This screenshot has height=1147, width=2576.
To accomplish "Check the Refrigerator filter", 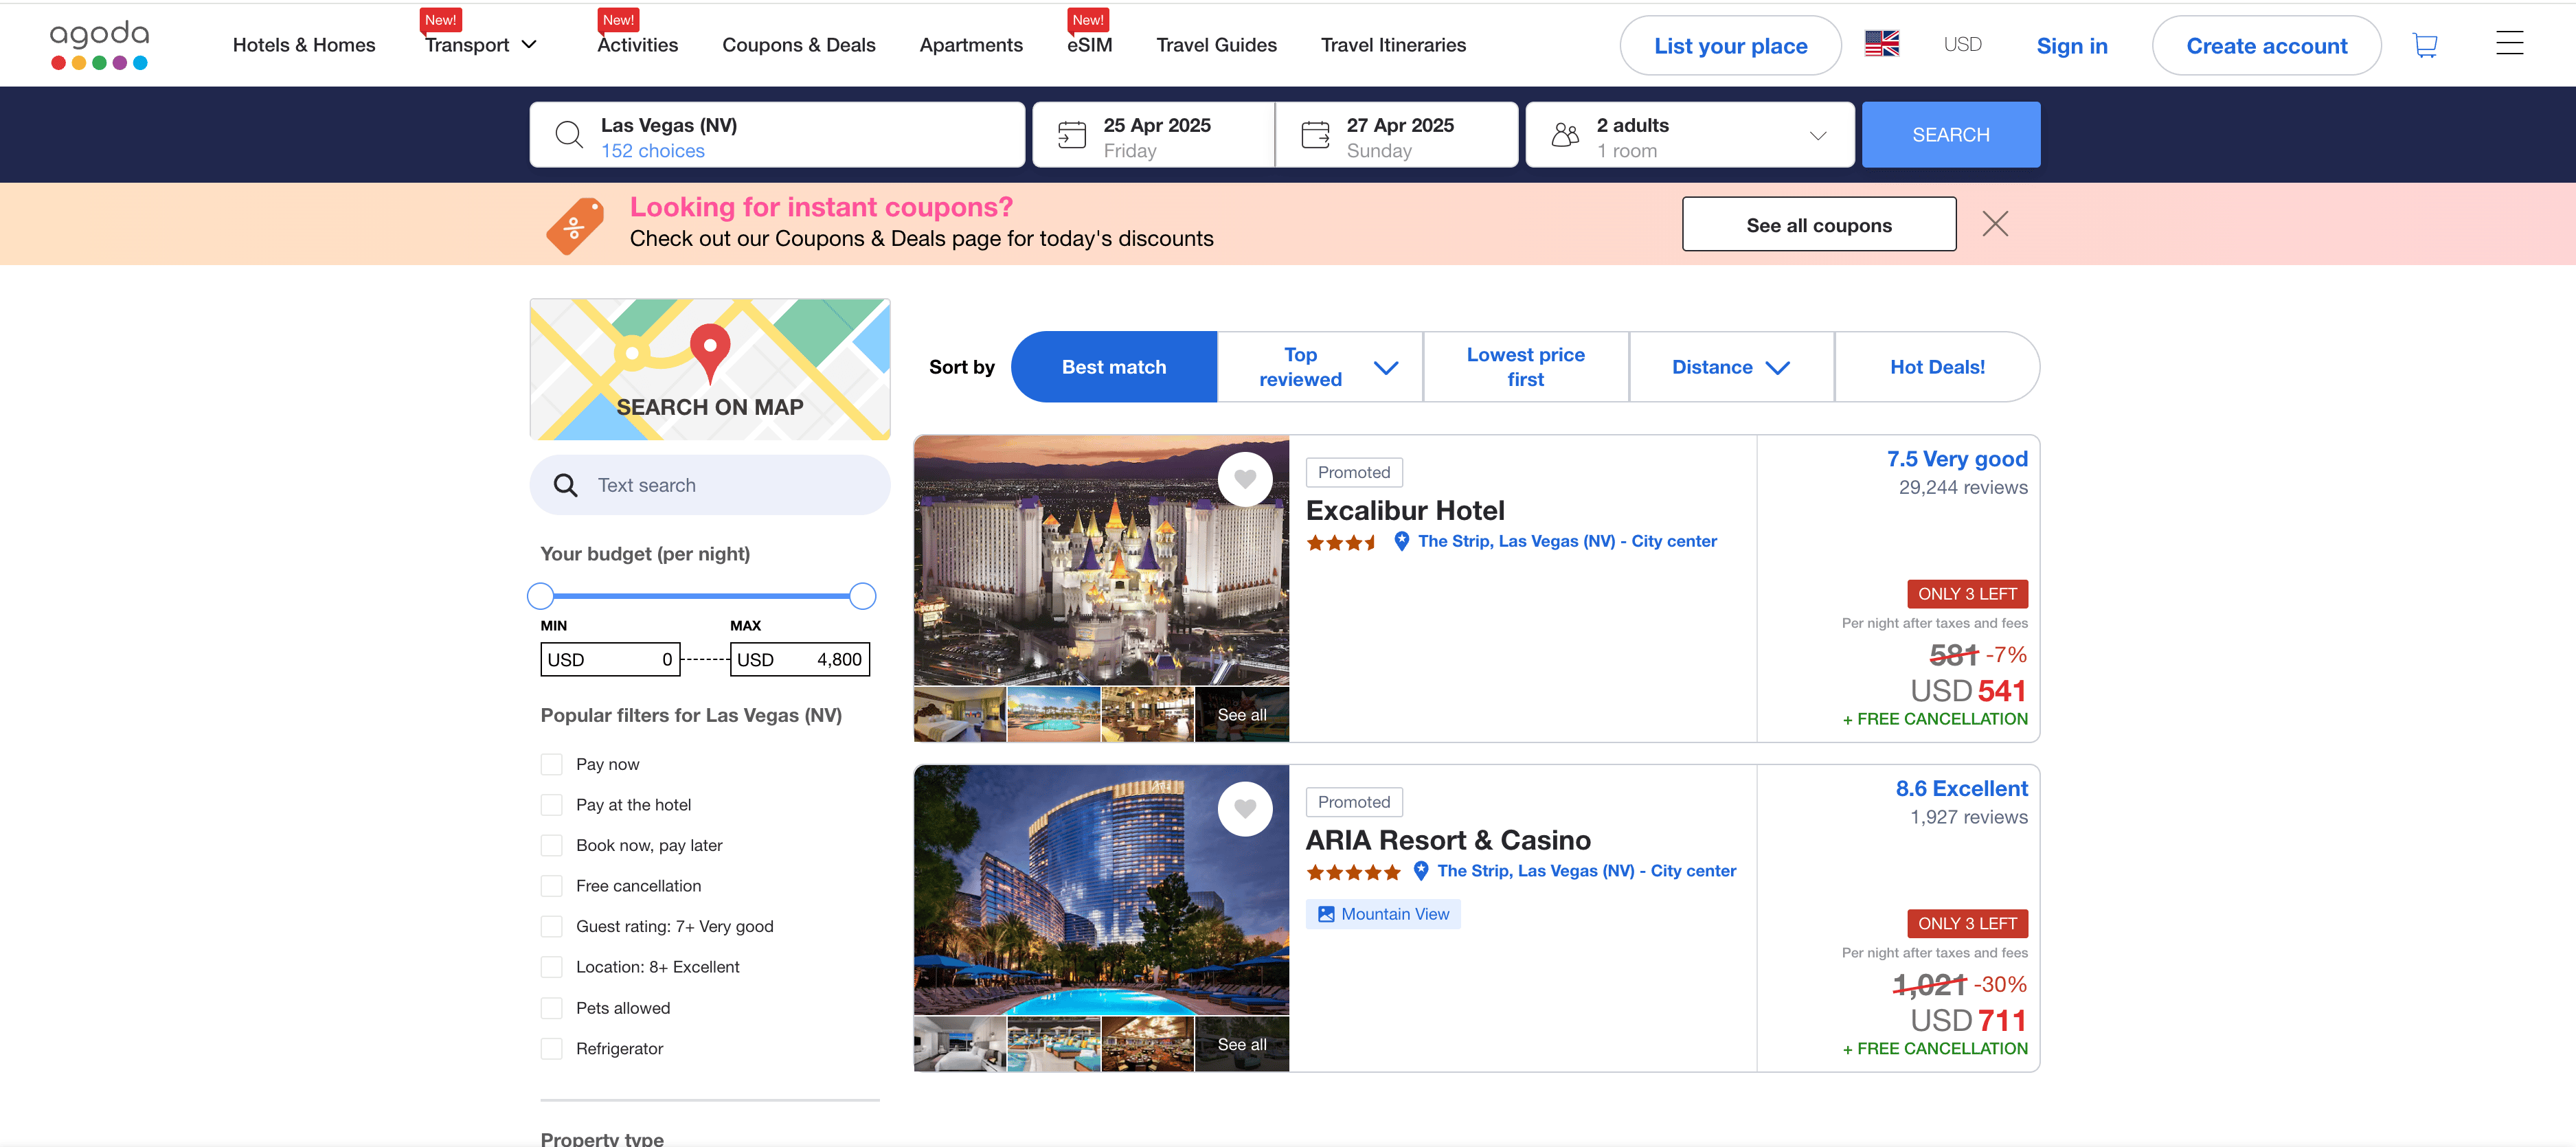I will tap(551, 1048).
